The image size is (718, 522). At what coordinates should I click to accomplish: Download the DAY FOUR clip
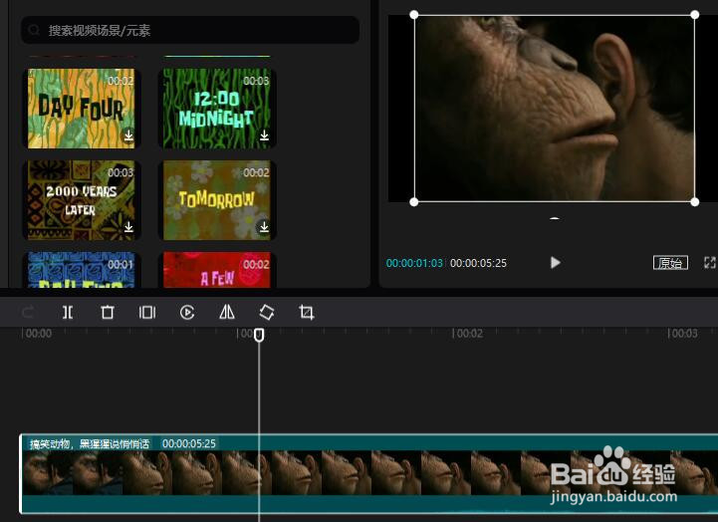(x=128, y=135)
